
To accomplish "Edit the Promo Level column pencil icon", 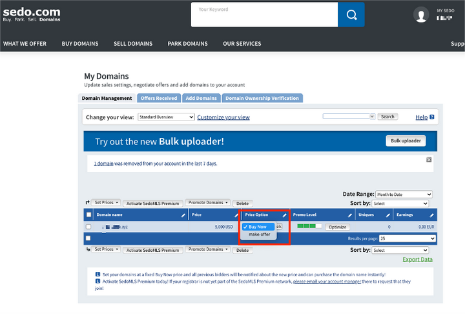I will 350,215.
